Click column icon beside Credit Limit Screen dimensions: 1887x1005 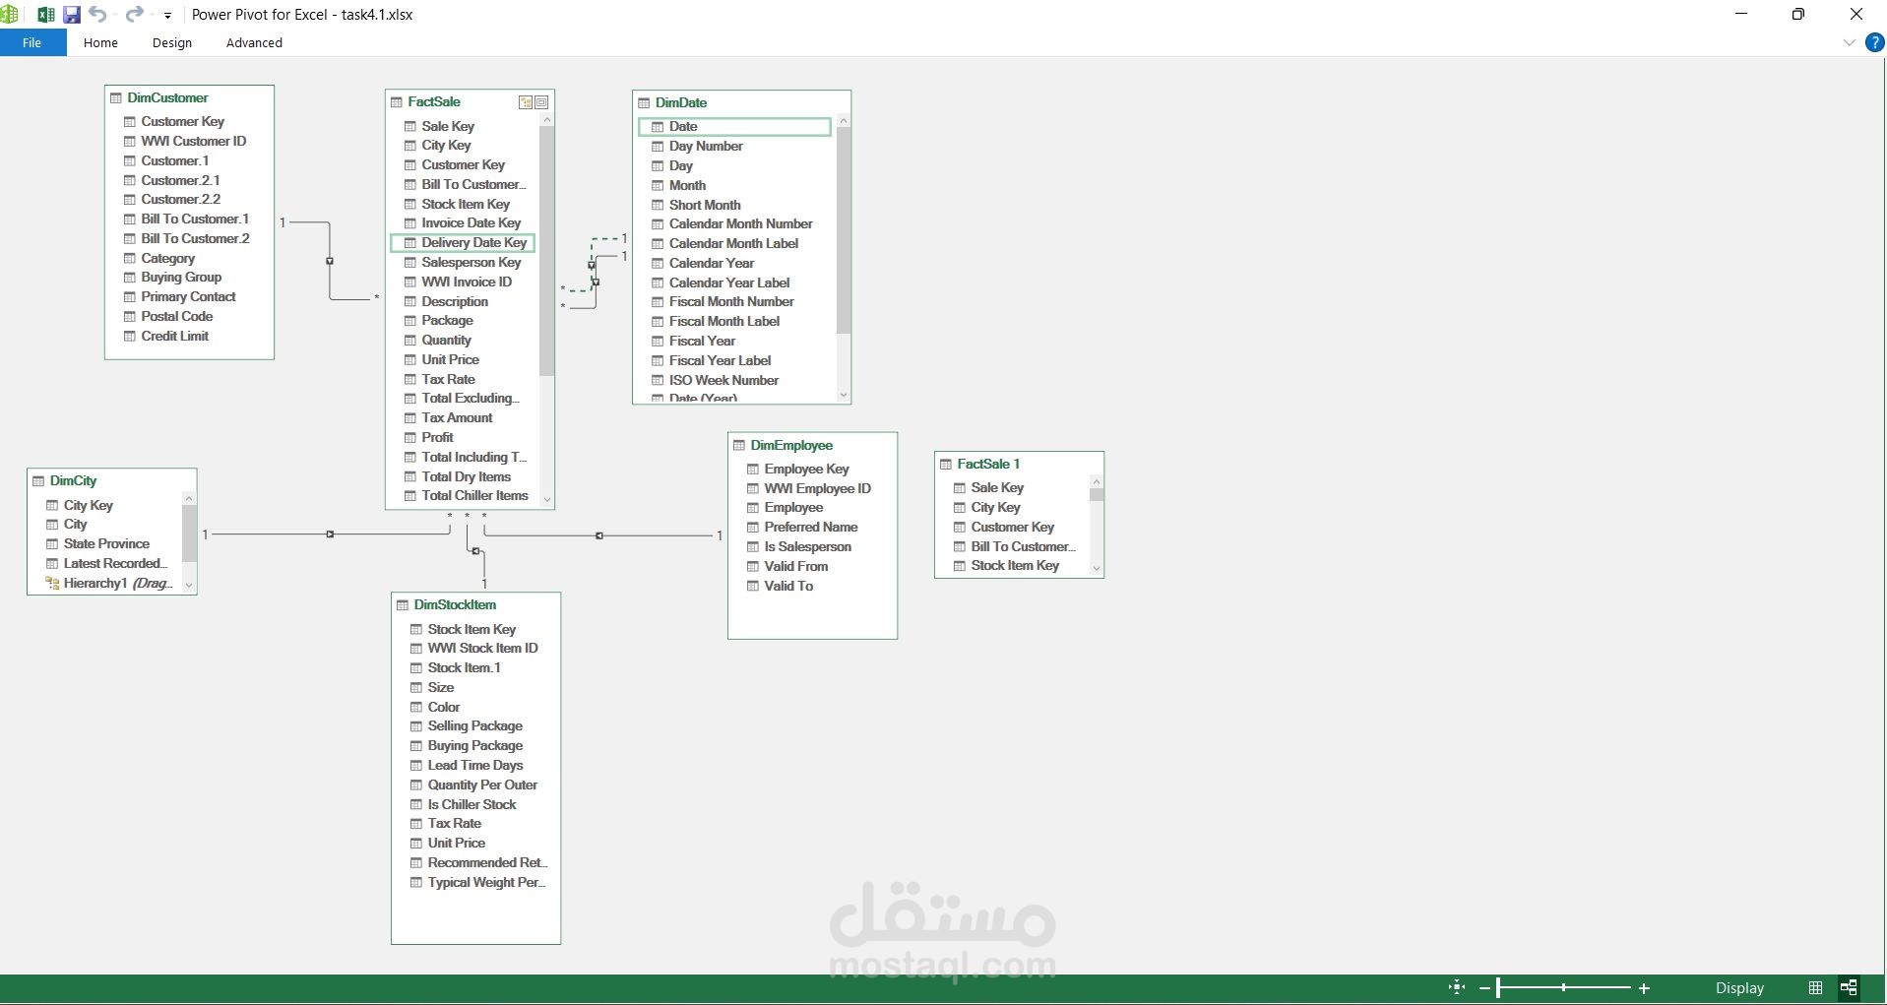pyautogui.click(x=129, y=337)
